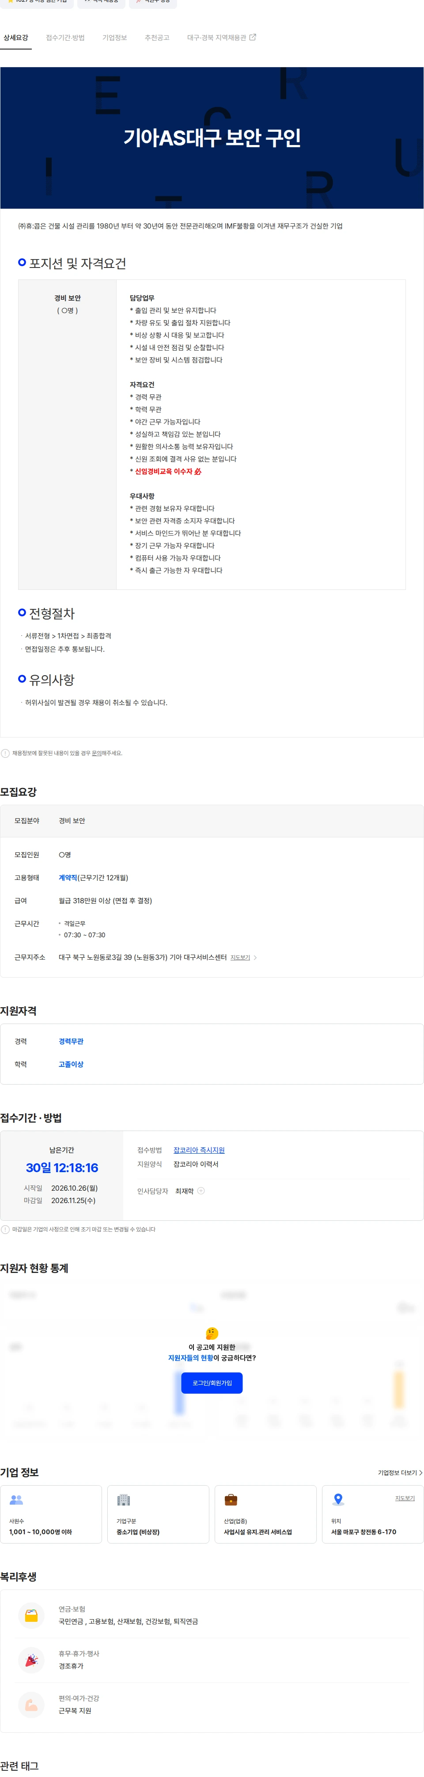Click the 07:30 ~ 07:30 work hours
424x1777 pixels.
[x=85, y=935]
